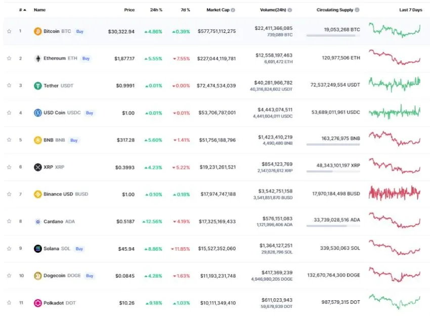Sort by rank using the # column header
This screenshot has height=316, width=430.
click(x=22, y=10)
